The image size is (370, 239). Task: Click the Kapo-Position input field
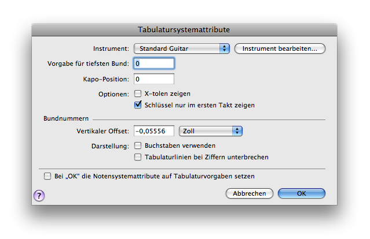pyautogui.click(x=153, y=79)
